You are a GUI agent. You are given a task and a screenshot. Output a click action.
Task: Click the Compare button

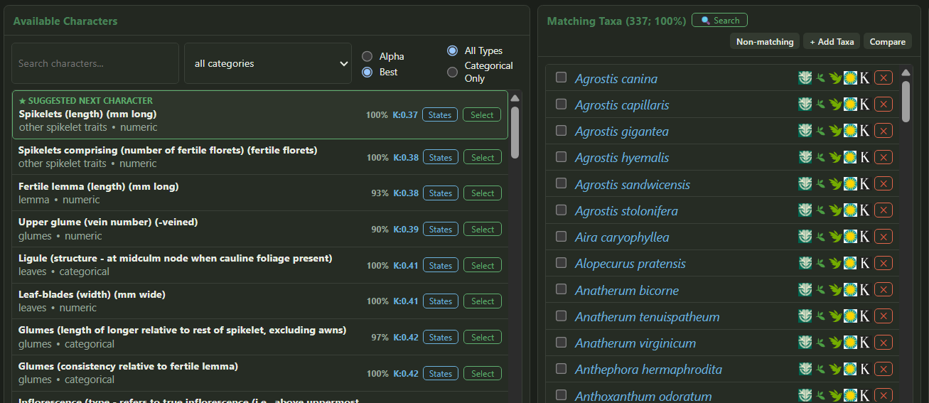click(888, 42)
